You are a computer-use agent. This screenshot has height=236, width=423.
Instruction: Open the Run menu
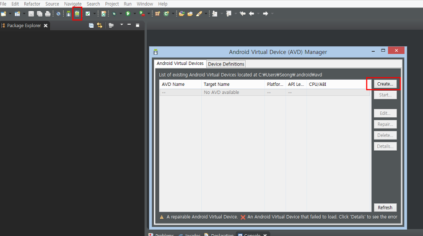pos(128,4)
